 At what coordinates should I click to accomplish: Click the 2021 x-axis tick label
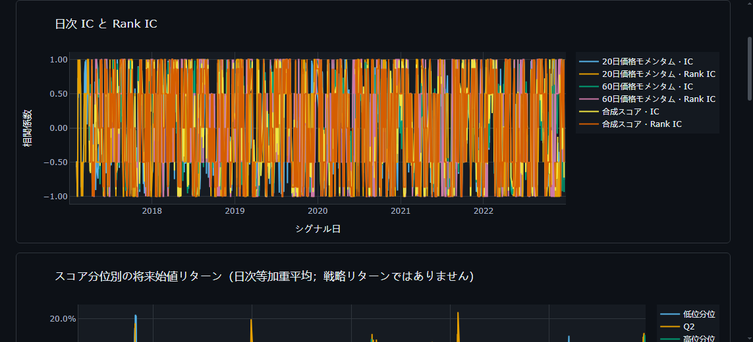[401, 212]
